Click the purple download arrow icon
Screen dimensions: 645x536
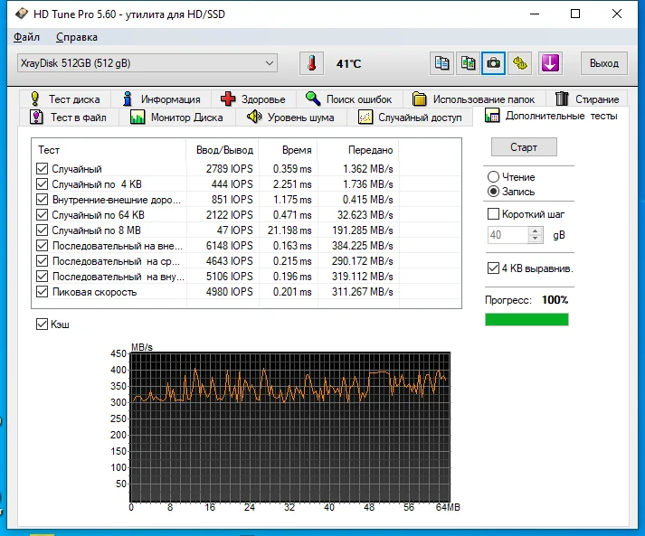550,63
